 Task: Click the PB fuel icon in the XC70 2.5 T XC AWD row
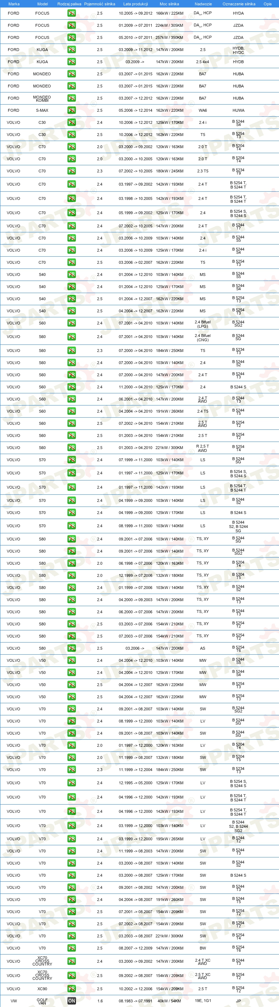point(71,975)
